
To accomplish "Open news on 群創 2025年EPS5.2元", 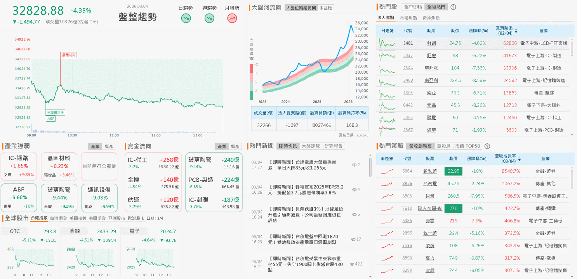I will click(306, 189).
